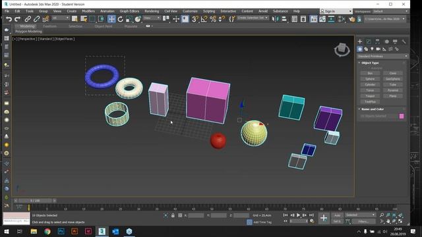Open the project path dropdown in toolbar
422x237 pixels.
click(x=384, y=19)
